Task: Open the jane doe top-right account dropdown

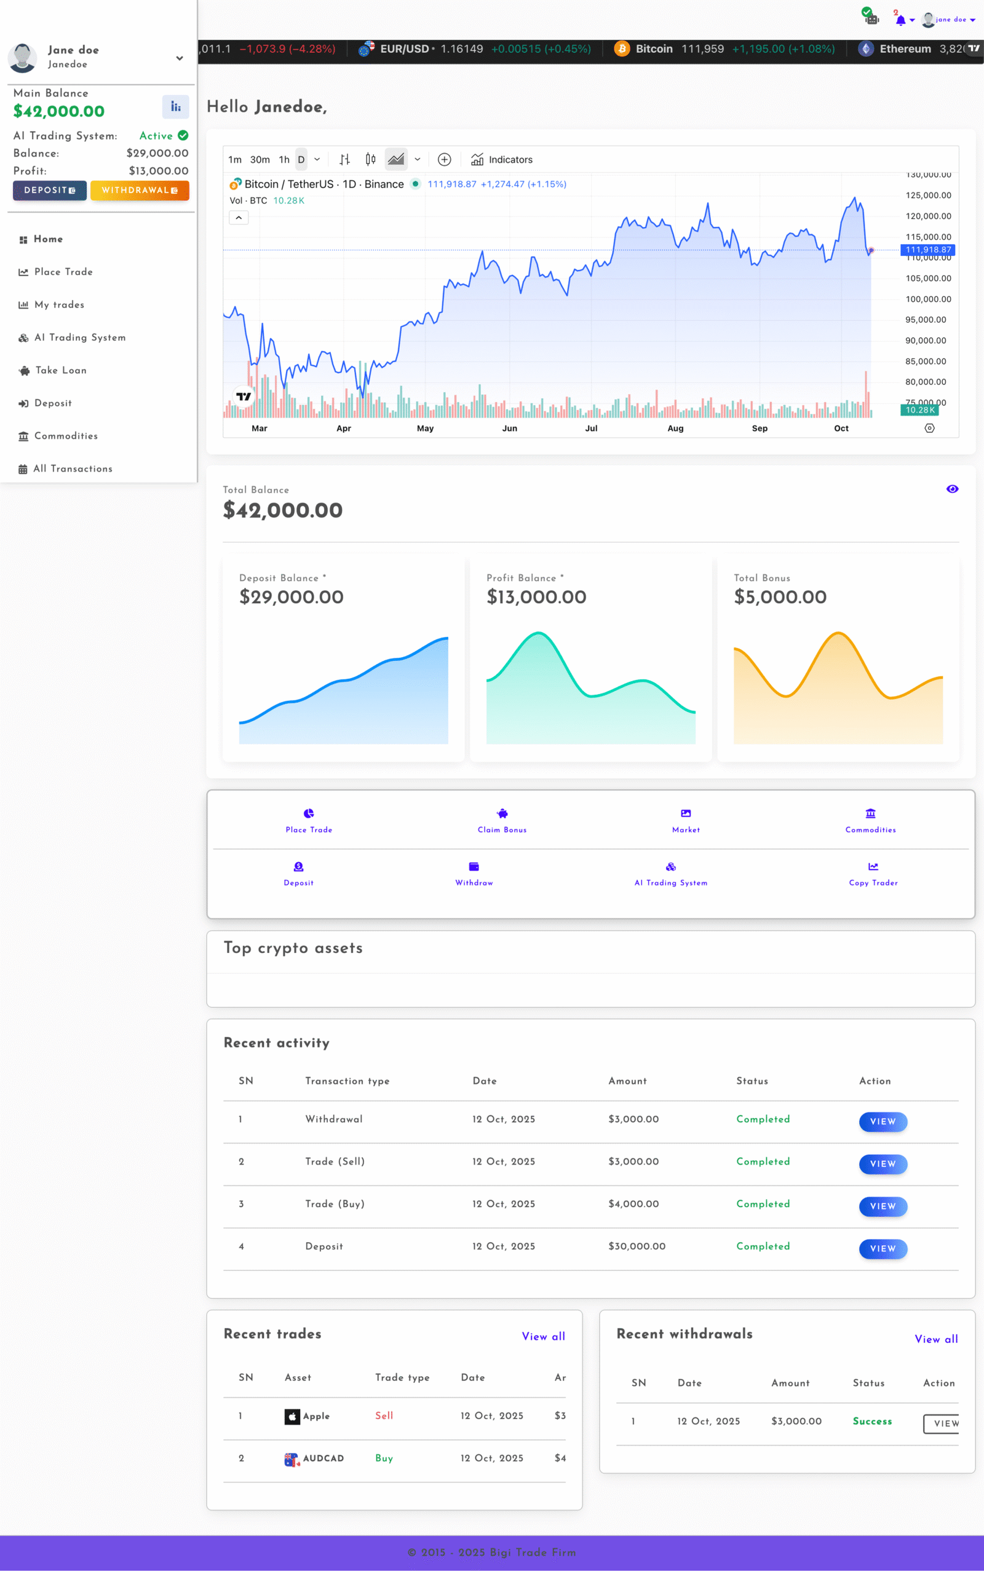Action: click(x=950, y=20)
